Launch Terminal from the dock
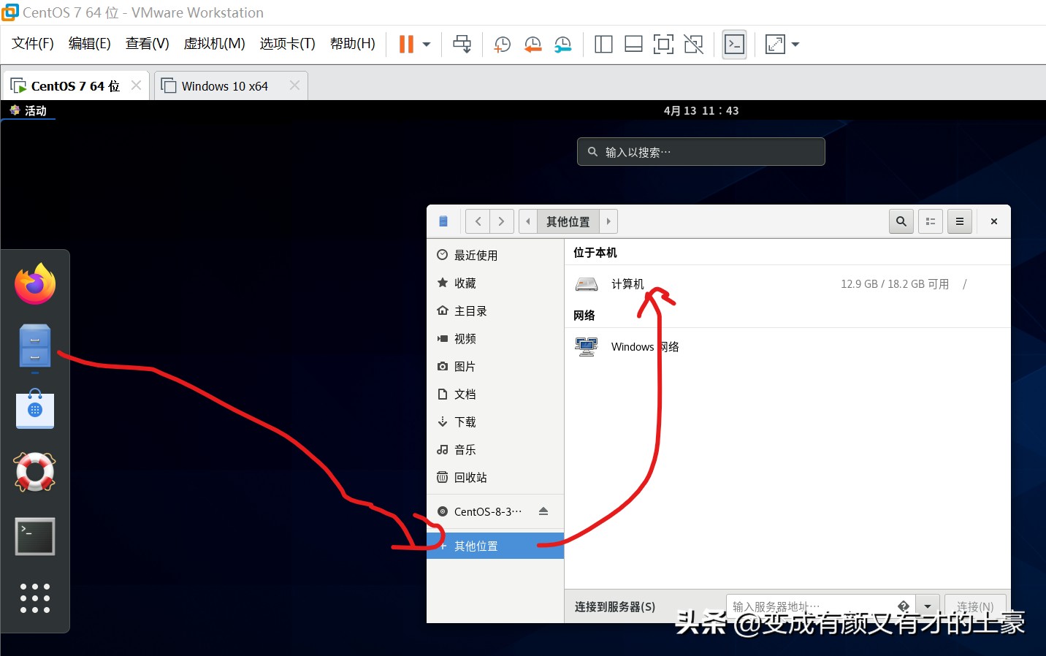This screenshot has width=1046, height=656. point(35,537)
